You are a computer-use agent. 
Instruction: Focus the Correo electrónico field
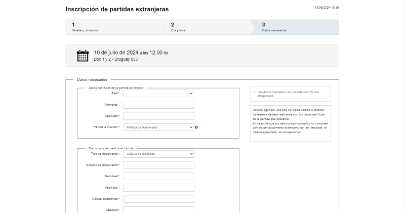pyautogui.click(x=158, y=199)
